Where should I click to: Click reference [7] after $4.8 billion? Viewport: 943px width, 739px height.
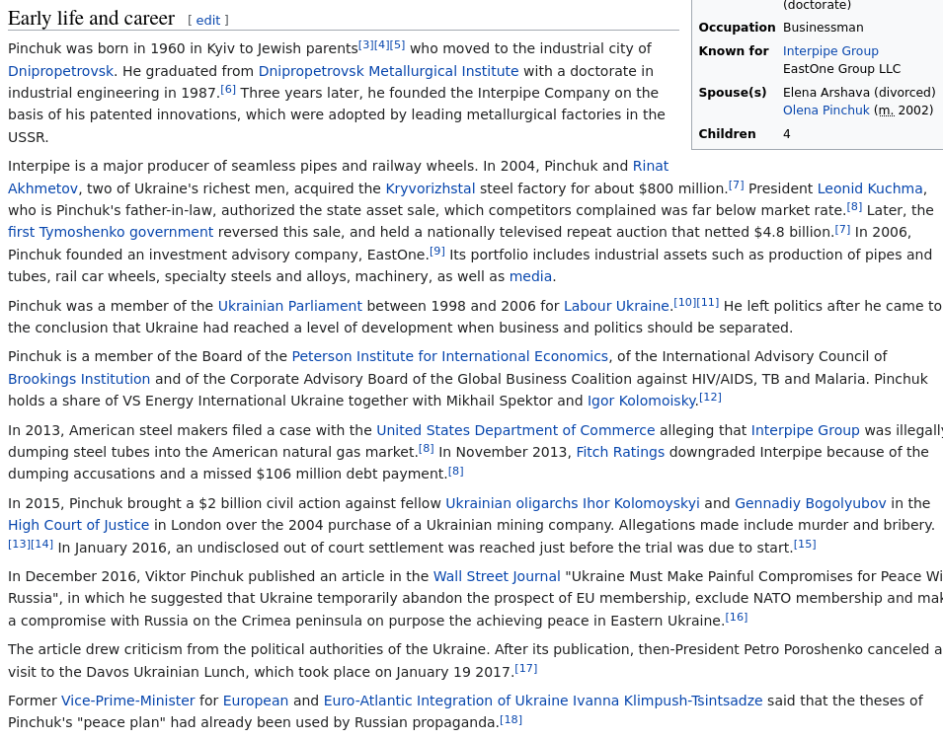pos(842,229)
